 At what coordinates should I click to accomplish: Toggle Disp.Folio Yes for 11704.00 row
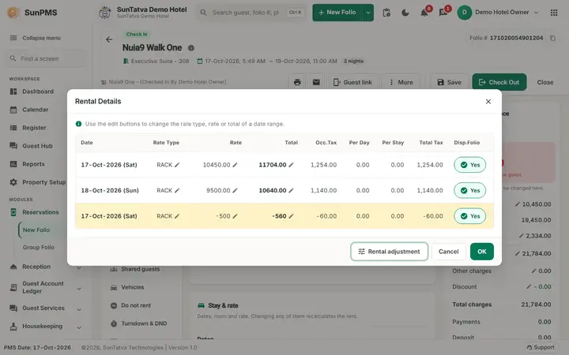point(470,165)
